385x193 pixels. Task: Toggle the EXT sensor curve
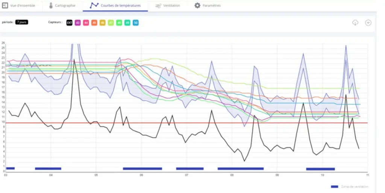pyautogui.click(x=70, y=23)
